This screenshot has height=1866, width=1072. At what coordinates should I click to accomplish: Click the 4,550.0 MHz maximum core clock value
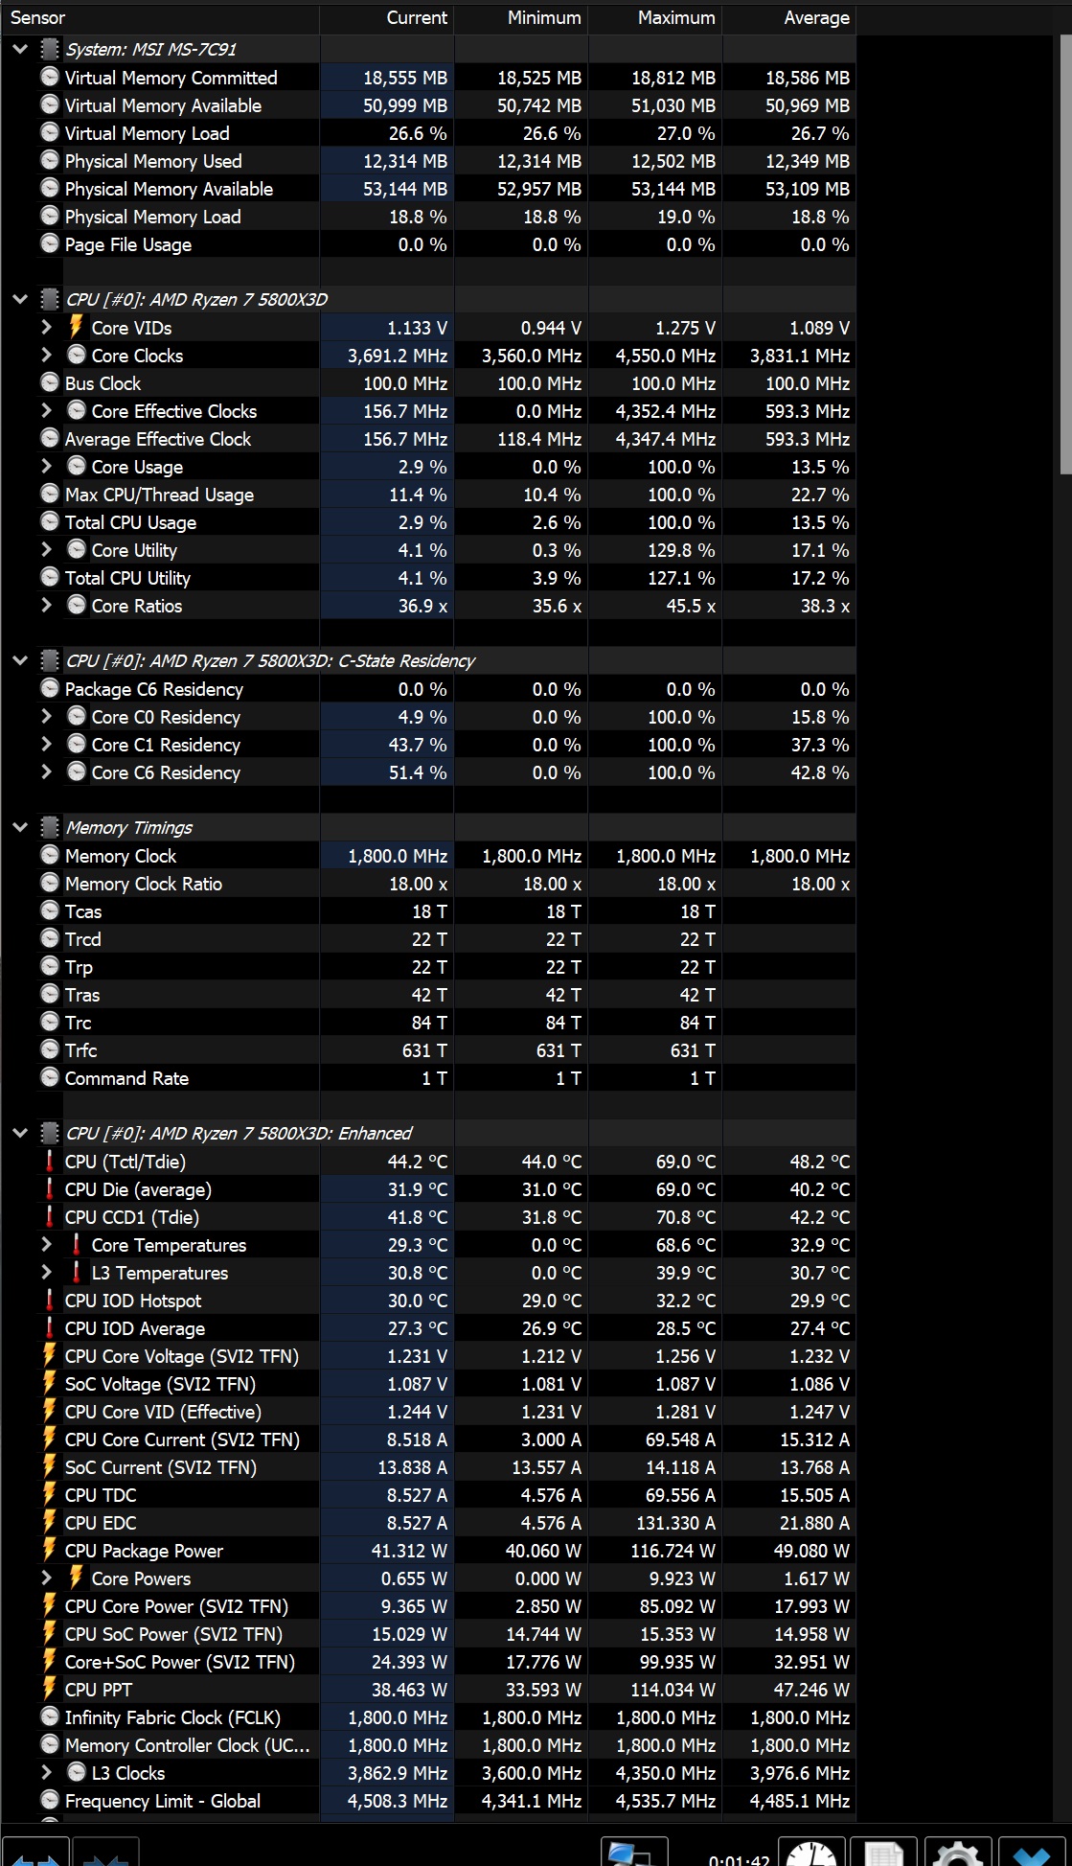tap(666, 356)
